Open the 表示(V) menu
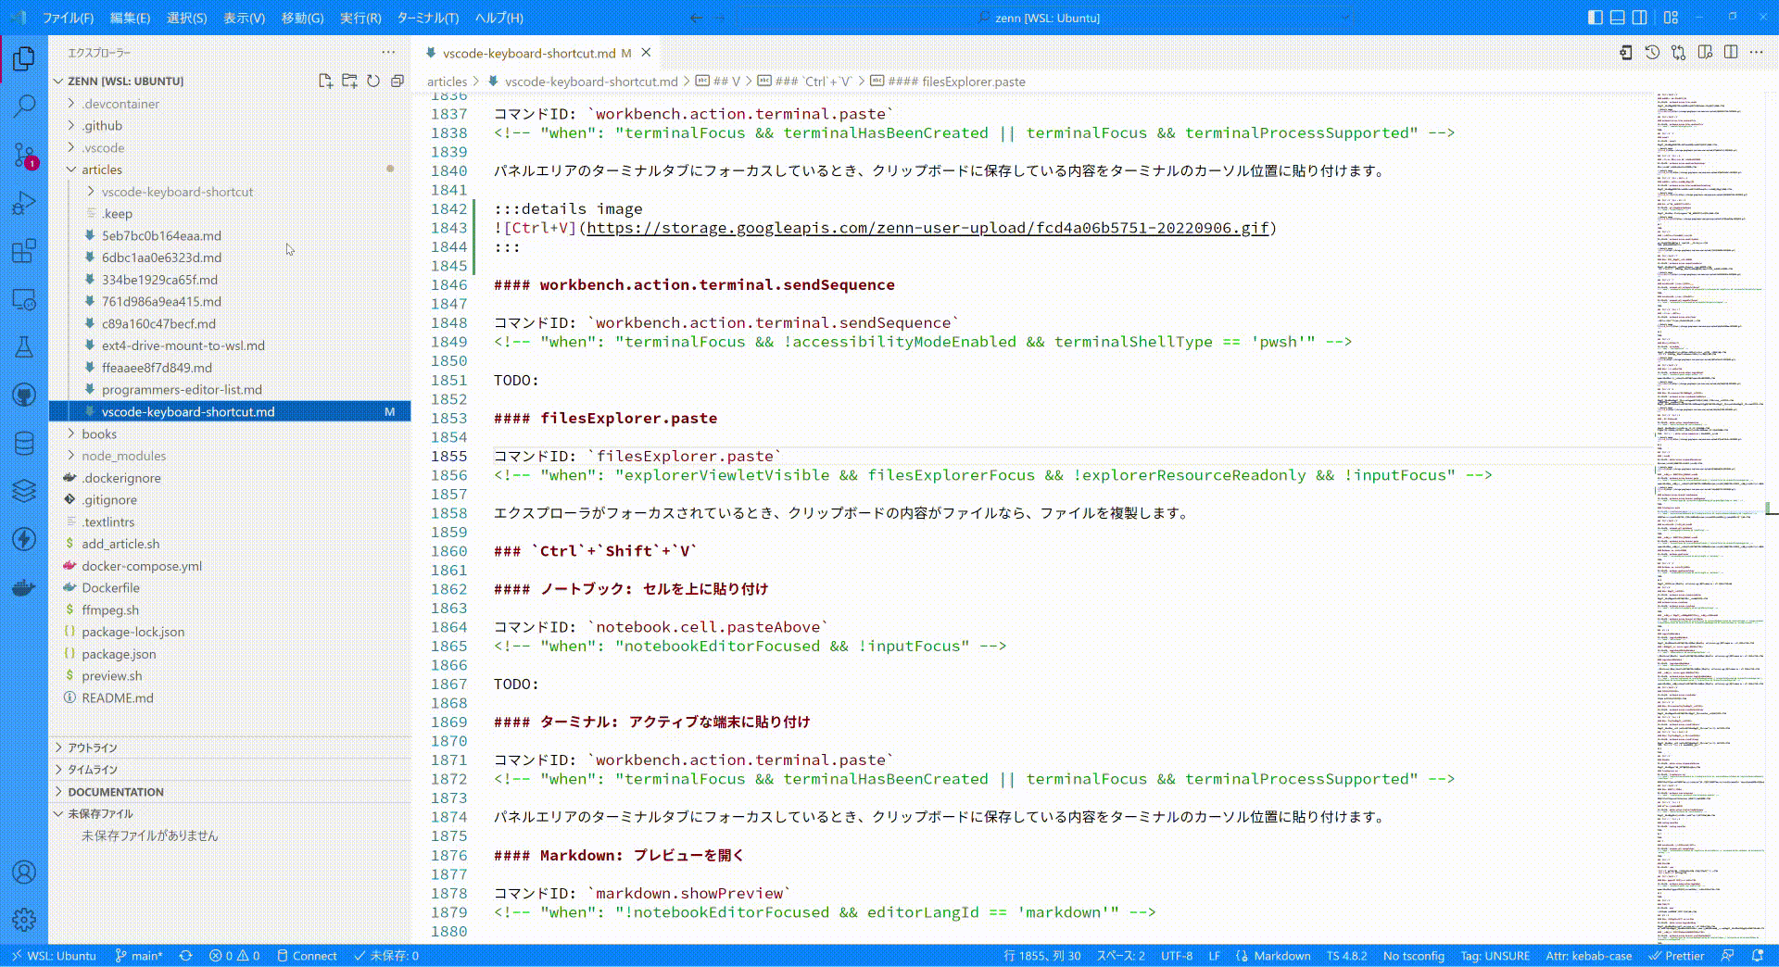This screenshot has height=967, width=1779. (244, 18)
